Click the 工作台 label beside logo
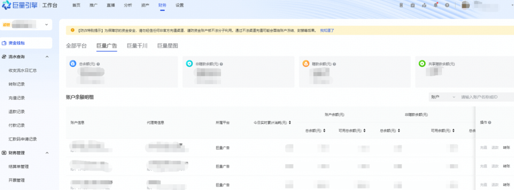 click(x=50, y=5)
